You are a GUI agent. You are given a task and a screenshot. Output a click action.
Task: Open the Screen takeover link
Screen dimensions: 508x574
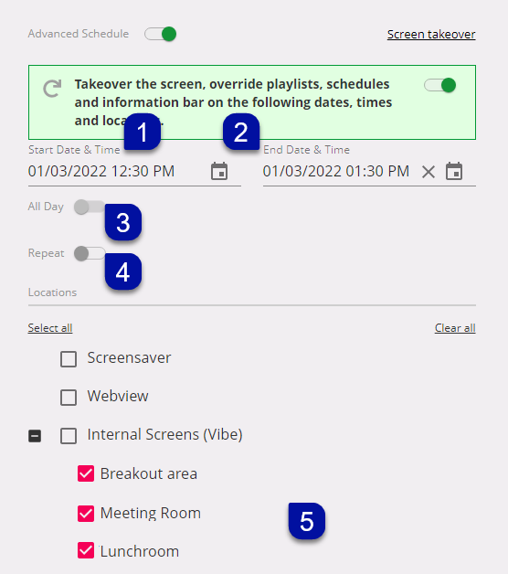[431, 34]
